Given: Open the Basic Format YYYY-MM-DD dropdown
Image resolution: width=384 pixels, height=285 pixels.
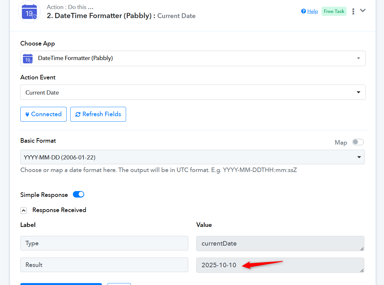Looking at the screenshot, I should click(x=192, y=157).
